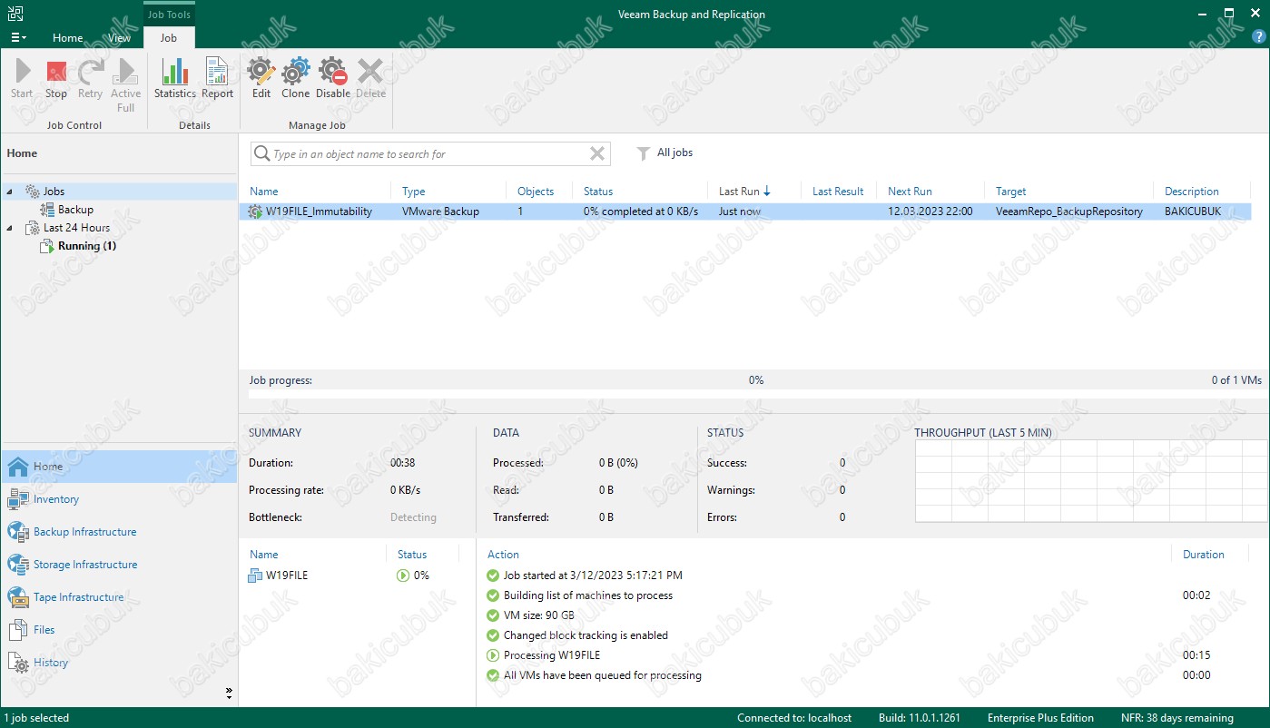Click the Job Tools contextual tab
1270x728 pixels.
(x=169, y=15)
